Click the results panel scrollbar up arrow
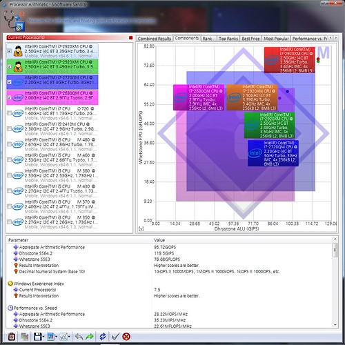Image resolution: width=345 pixels, height=345 pixels. [x=335, y=239]
